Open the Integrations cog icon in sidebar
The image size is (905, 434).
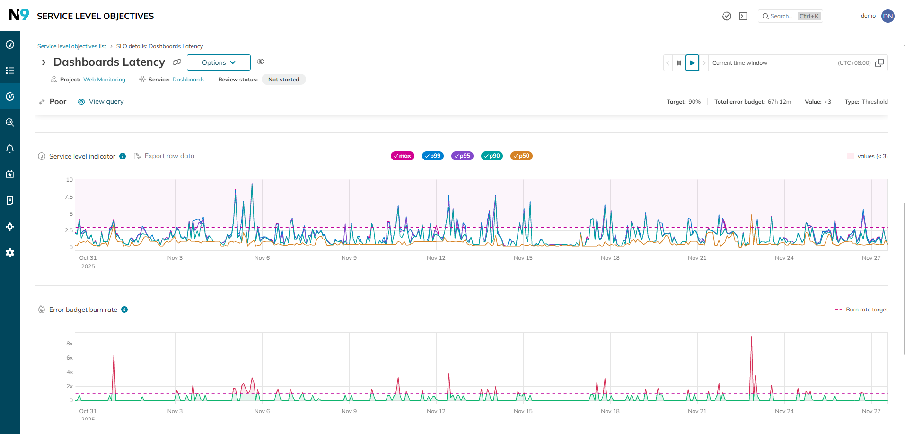pos(10,227)
